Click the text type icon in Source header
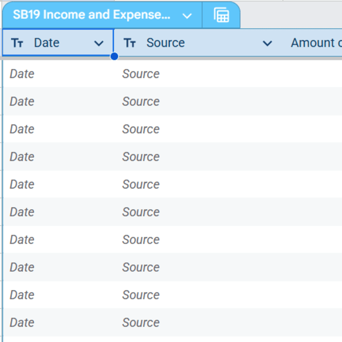This screenshot has width=342, height=342. pyautogui.click(x=130, y=43)
